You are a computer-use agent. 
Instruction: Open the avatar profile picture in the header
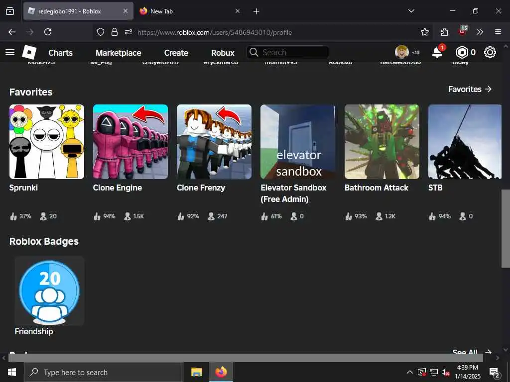coord(402,52)
